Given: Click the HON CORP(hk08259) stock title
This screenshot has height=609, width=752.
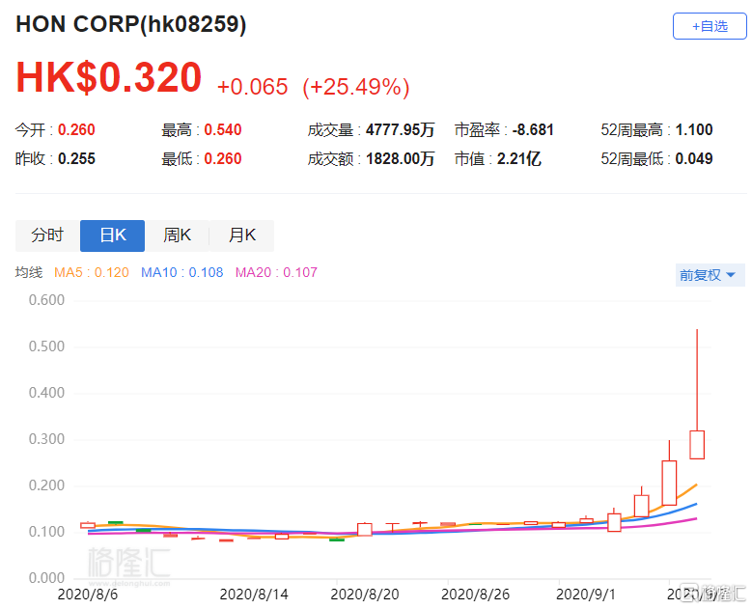Looking at the screenshot, I should pos(131,25).
